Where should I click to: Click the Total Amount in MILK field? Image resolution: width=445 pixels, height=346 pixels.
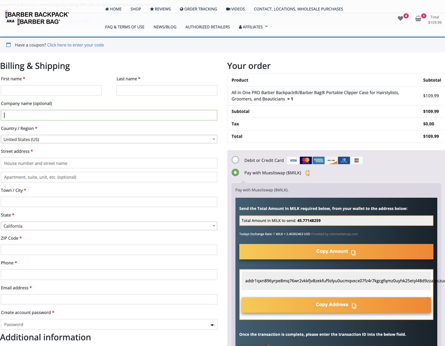click(336, 220)
